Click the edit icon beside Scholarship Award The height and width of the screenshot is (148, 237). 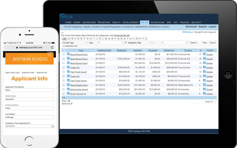click(x=69, y=89)
